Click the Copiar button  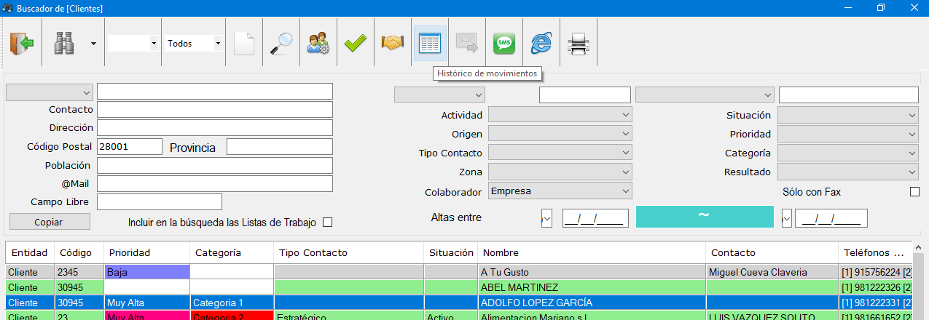pos(50,222)
